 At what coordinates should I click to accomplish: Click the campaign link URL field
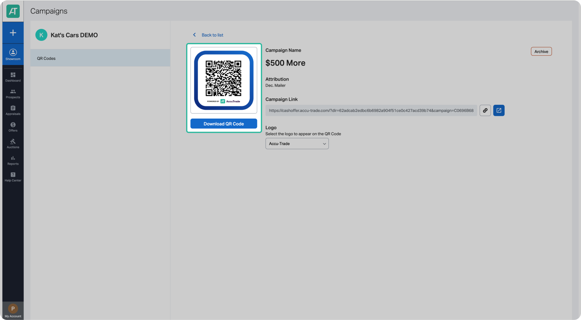point(371,110)
